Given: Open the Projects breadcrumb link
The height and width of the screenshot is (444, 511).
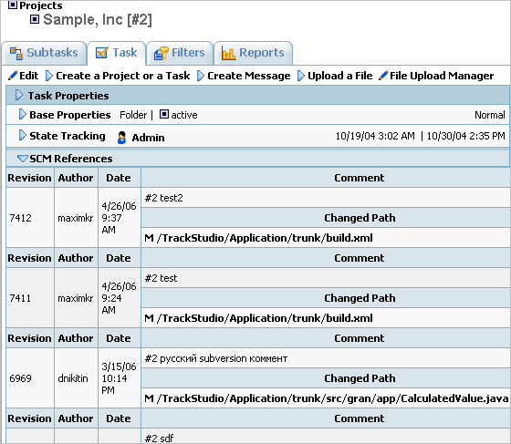Looking at the screenshot, I should click(x=41, y=5).
